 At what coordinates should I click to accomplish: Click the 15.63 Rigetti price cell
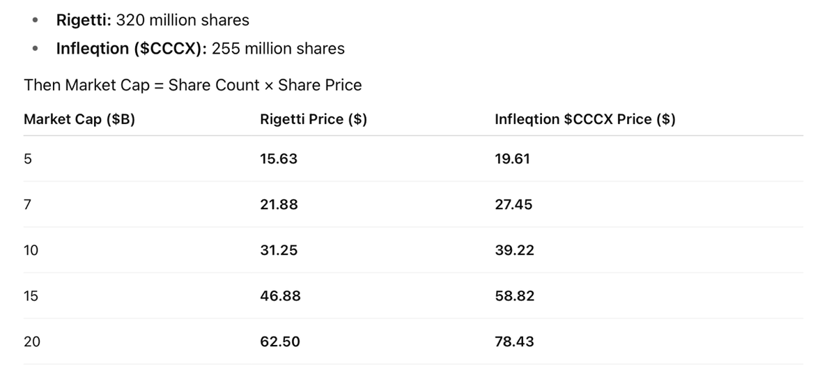[278, 159]
